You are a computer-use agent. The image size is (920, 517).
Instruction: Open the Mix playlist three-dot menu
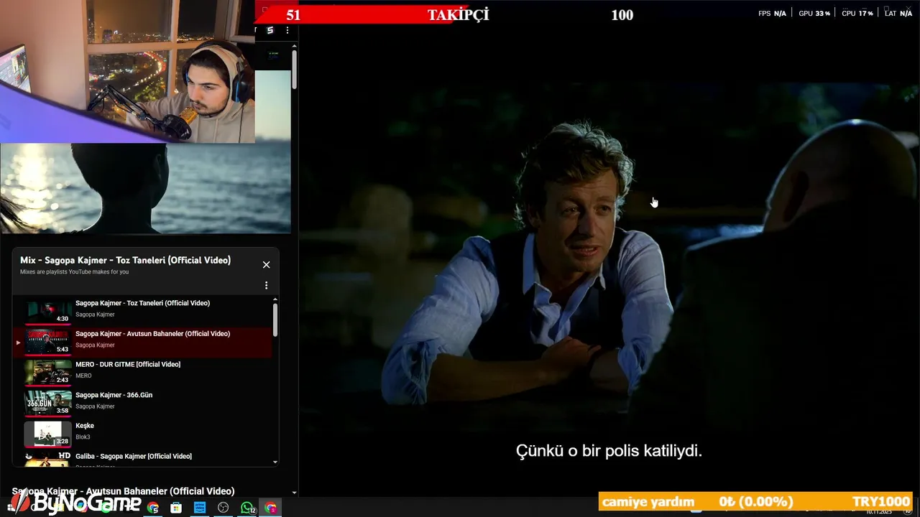266,285
